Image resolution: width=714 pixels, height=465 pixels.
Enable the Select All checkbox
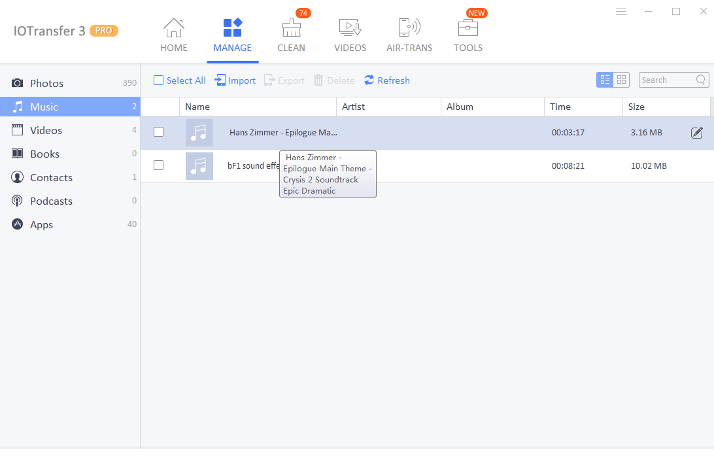(x=158, y=80)
